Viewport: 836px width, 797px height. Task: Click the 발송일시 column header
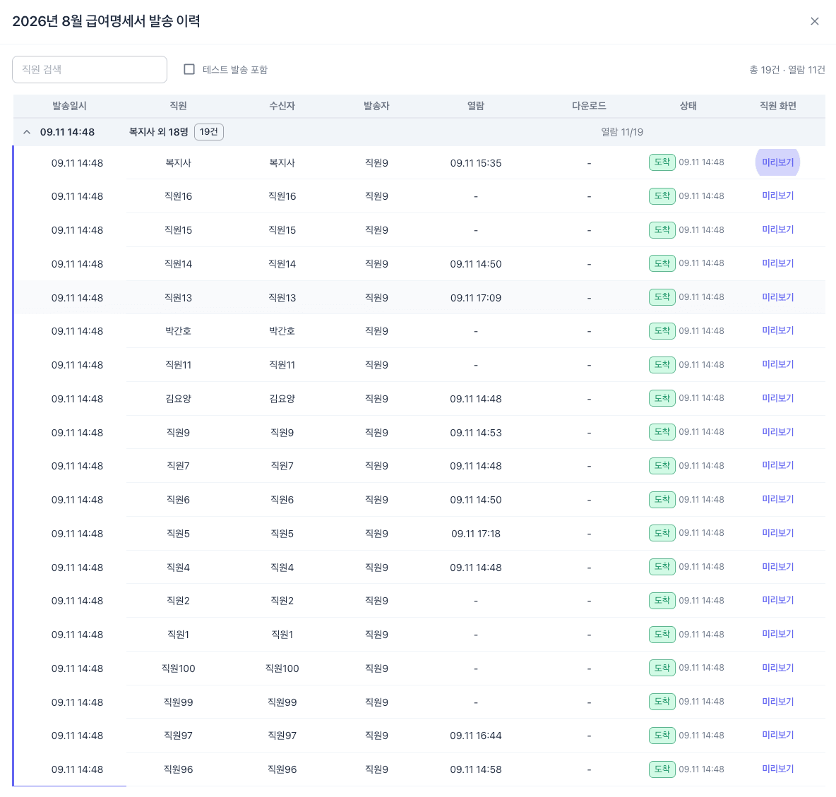click(69, 106)
